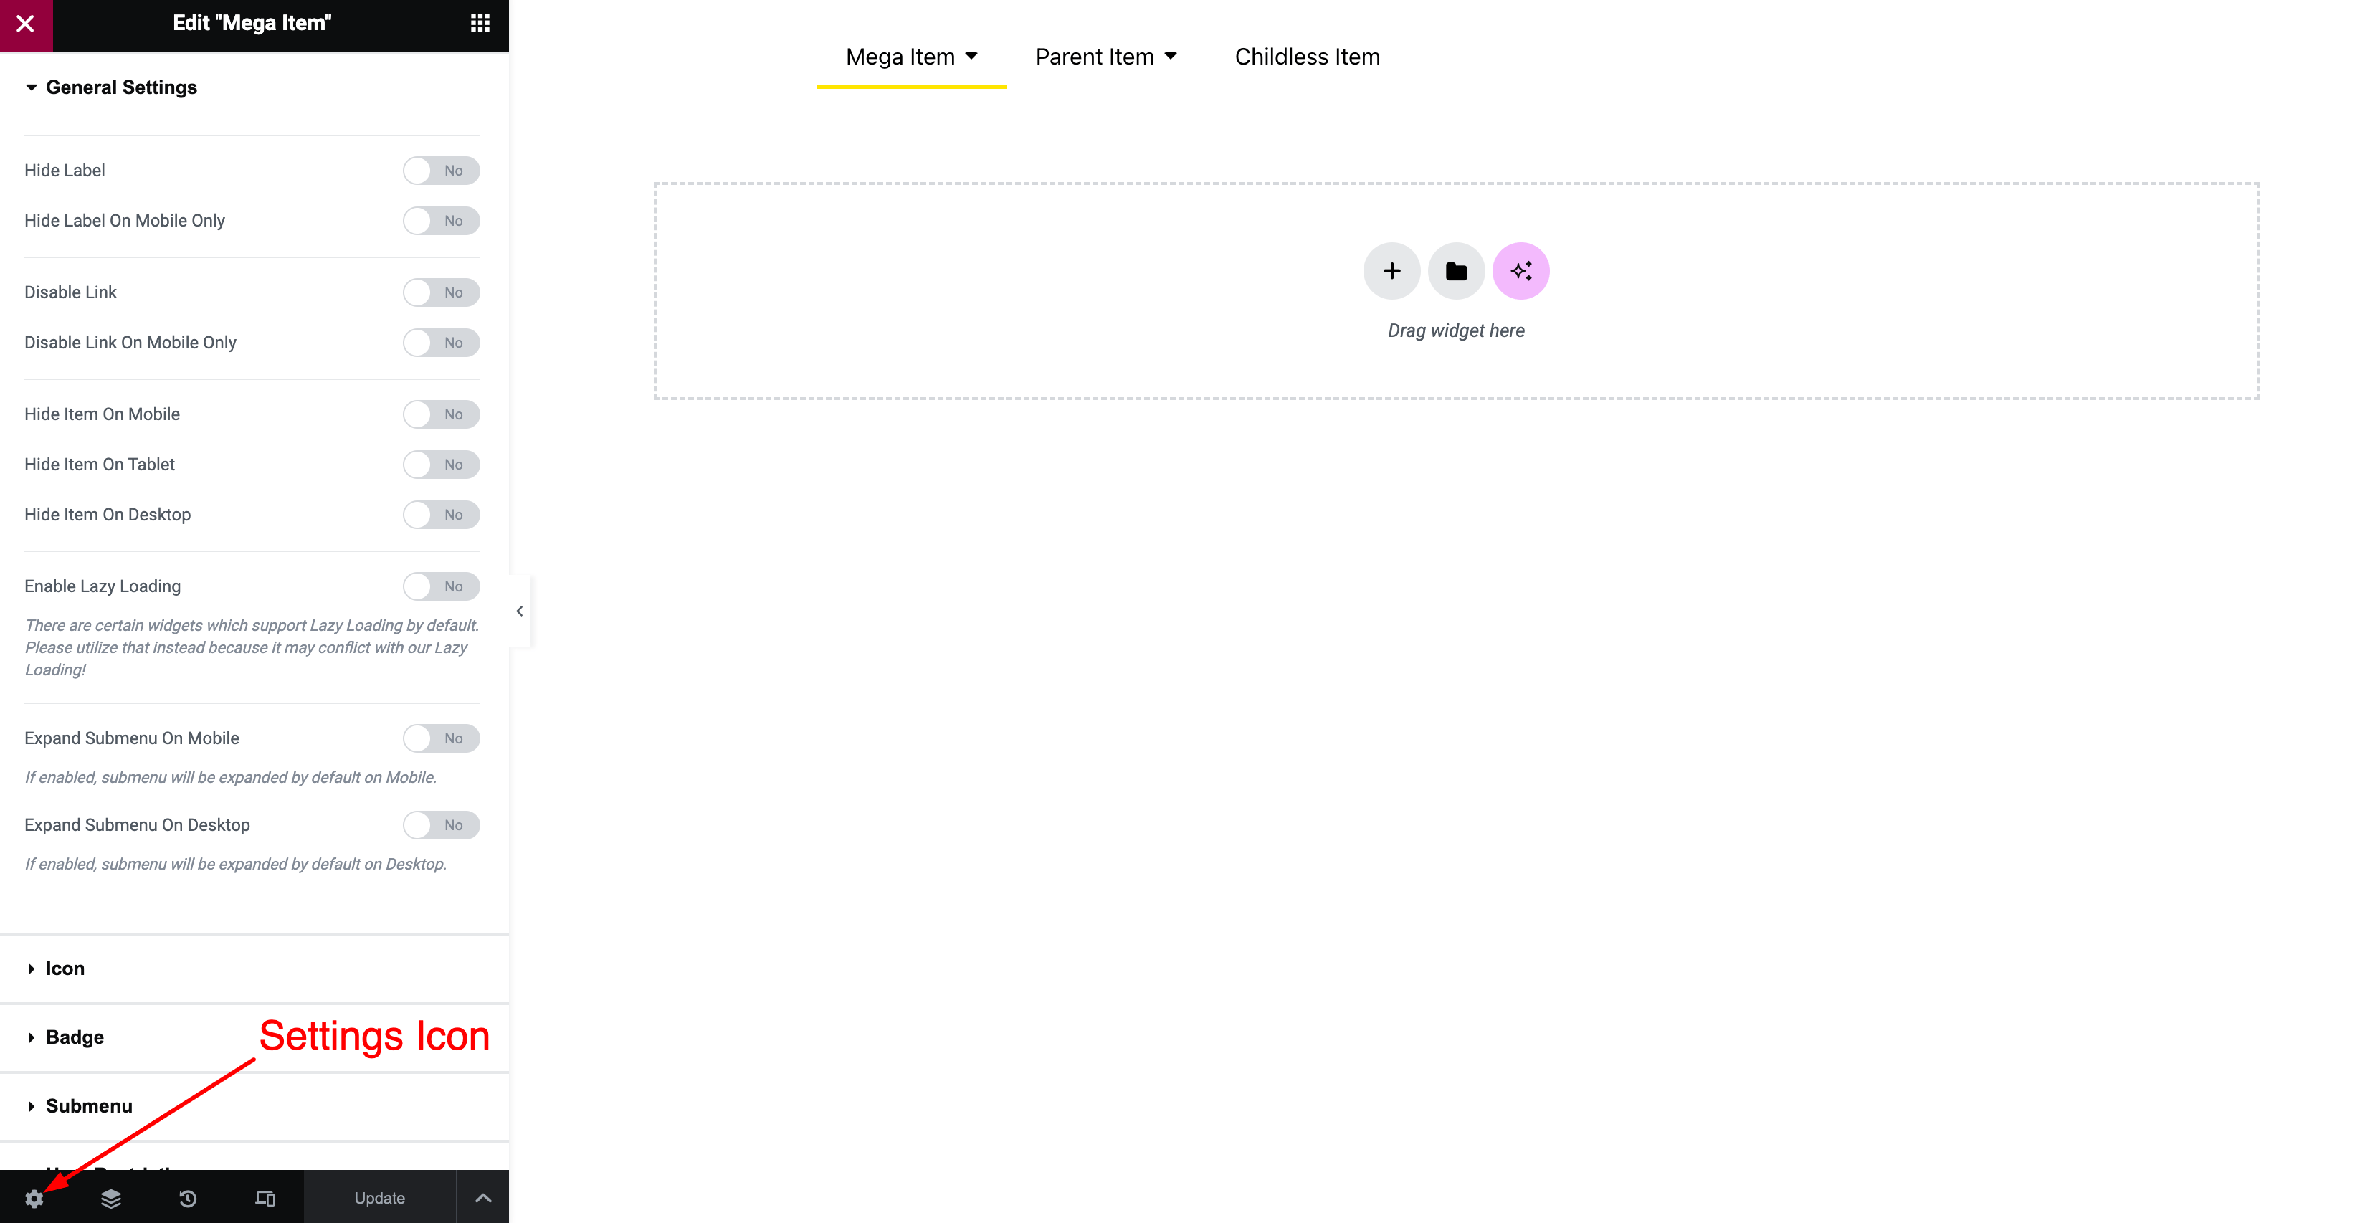Enable the Disable Link toggle

coord(441,292)
